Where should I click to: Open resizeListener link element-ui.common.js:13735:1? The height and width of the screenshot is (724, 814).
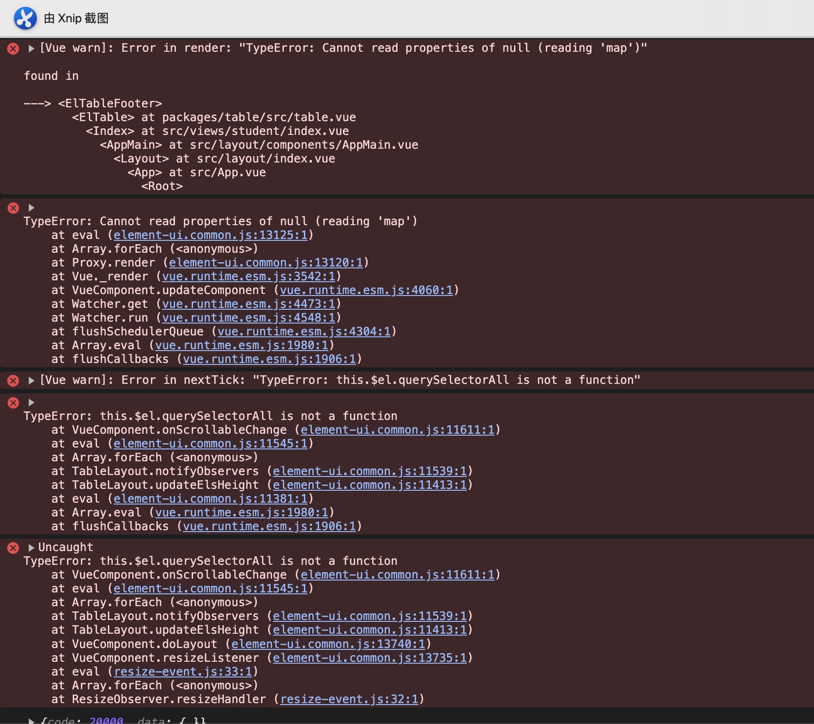coord(370,658)
